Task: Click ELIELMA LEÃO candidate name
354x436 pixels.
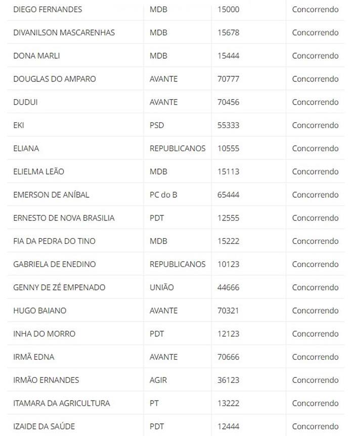Action: click(x=38, y=171)
